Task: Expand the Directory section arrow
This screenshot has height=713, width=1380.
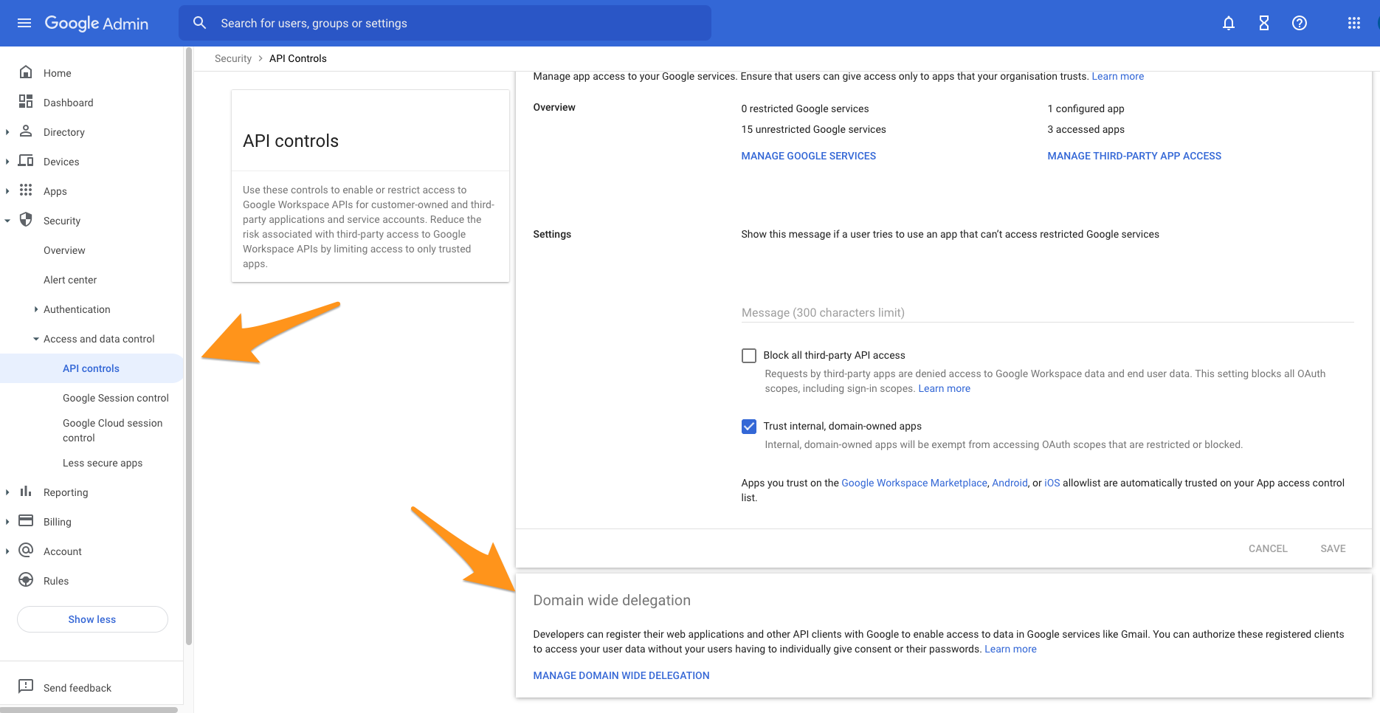Action: (7, 132)
